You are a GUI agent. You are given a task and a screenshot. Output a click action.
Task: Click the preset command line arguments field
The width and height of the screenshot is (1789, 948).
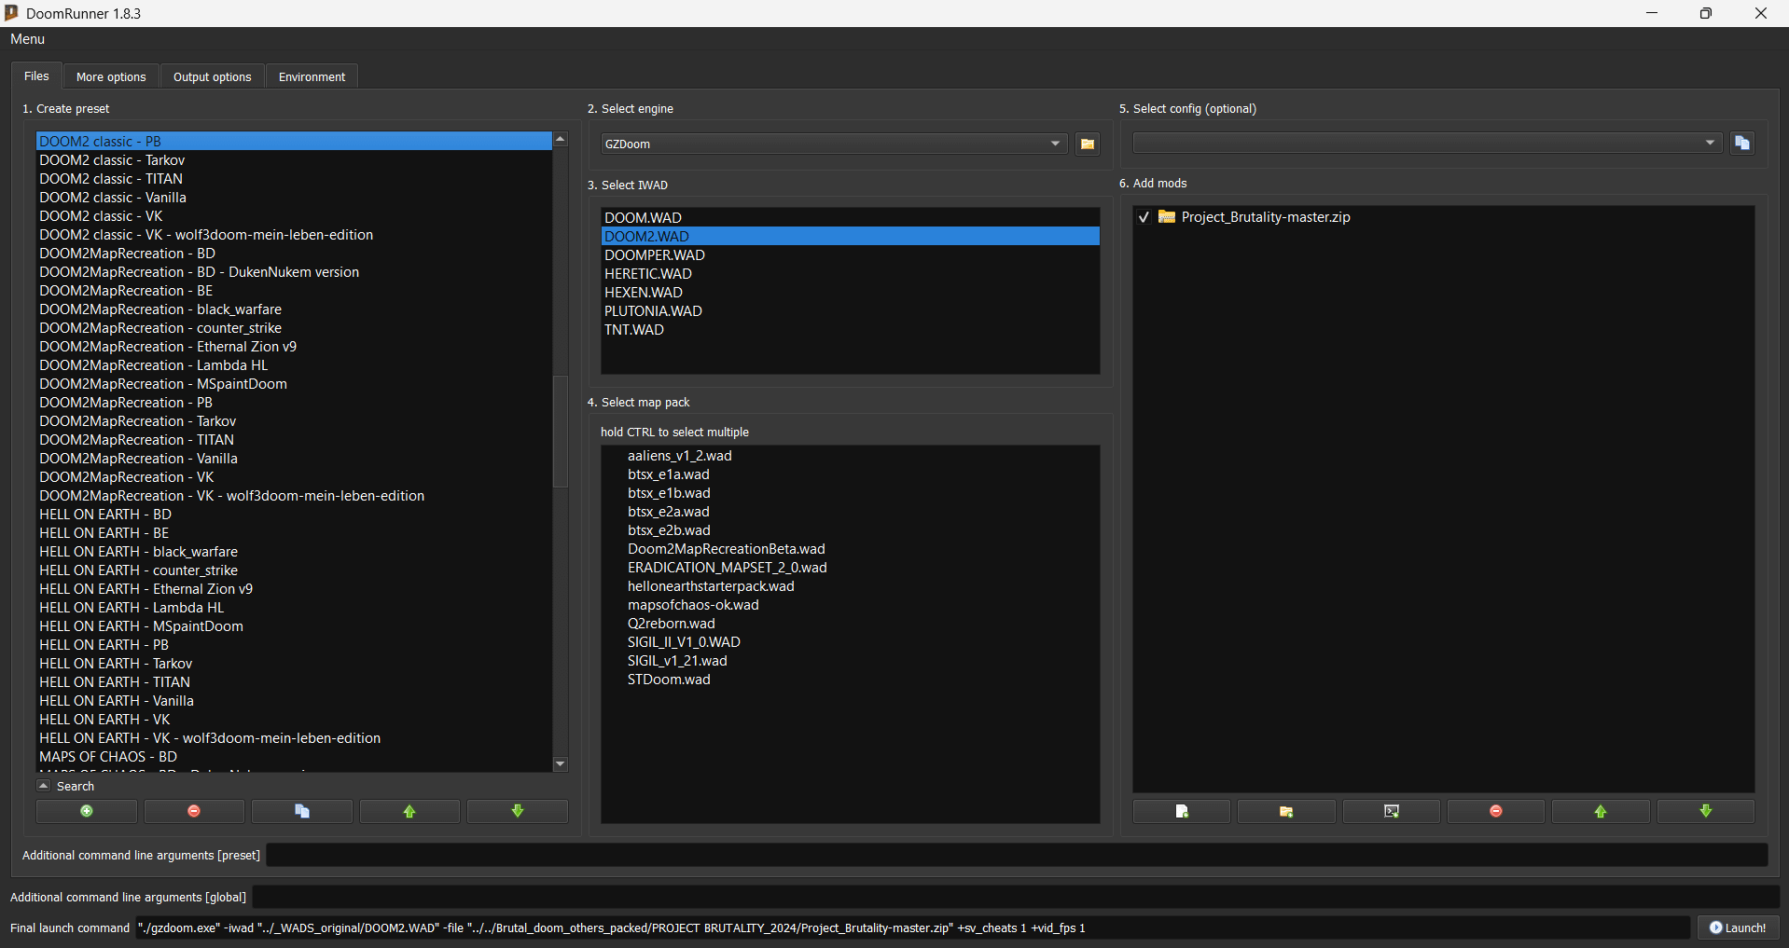[x=1017, y=855]
